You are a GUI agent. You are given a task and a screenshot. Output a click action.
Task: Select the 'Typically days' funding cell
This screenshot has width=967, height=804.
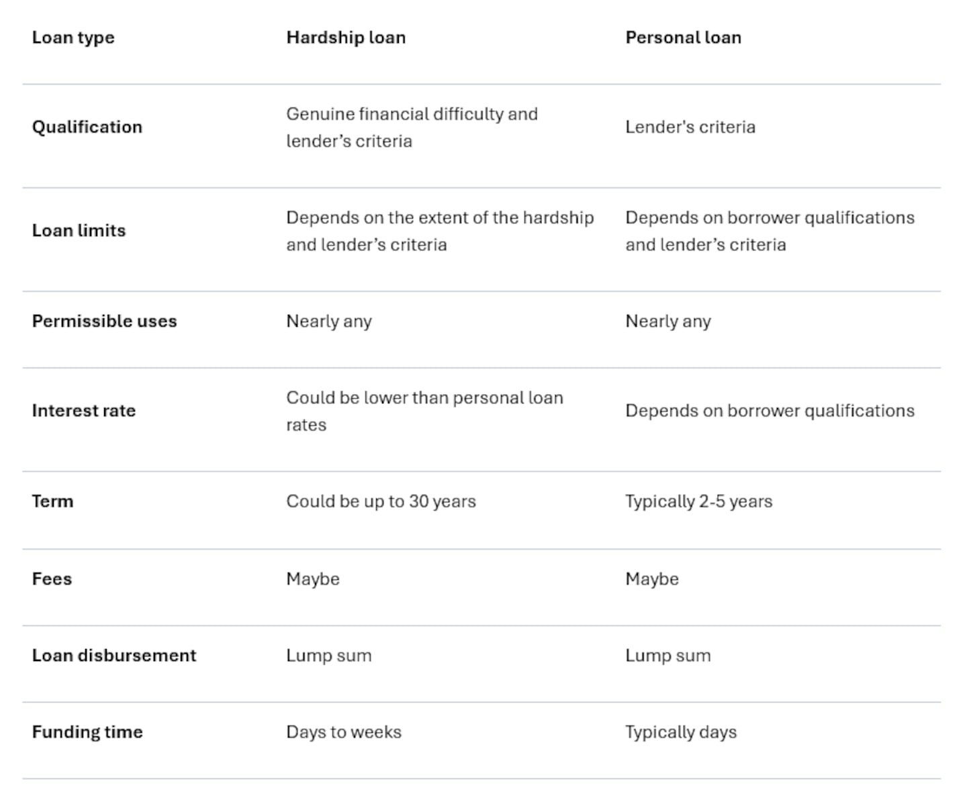[681, 732]
